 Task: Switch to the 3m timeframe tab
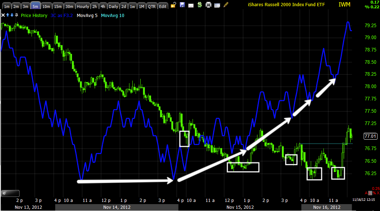coord(25,6)
